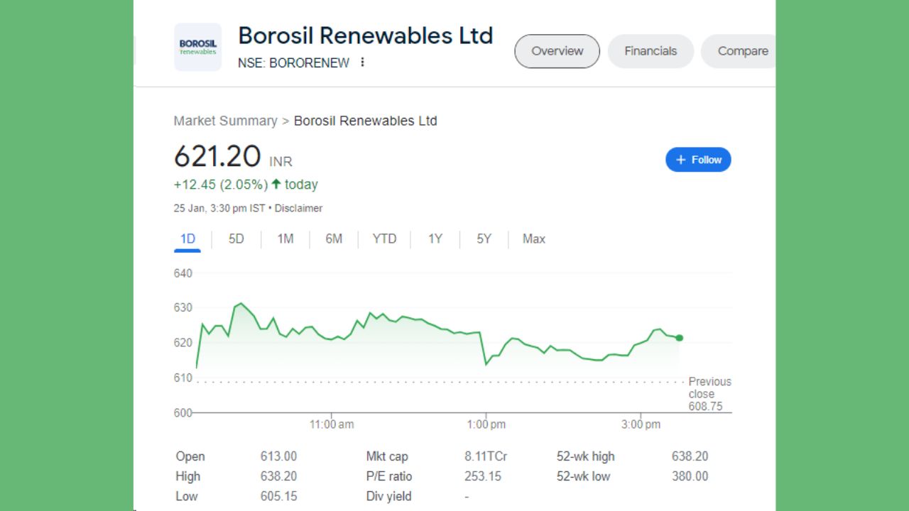This screenshot has height=511, width=909.
Task: Click the 3:00 pm time axis label
Action: pyautogui.click(x=641, y=424)
